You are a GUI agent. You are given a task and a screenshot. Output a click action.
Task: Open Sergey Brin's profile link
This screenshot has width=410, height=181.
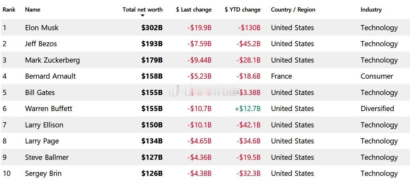(x=43, y=173)
